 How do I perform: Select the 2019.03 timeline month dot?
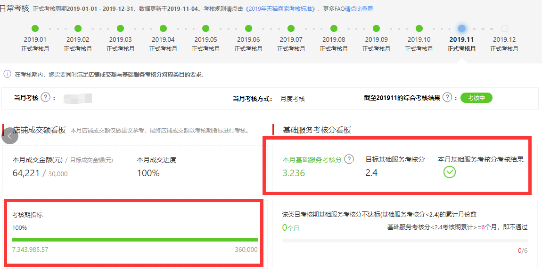click(x=120, y=29)
